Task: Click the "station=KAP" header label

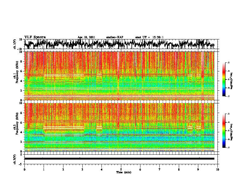Action: (x=115, y=37)
